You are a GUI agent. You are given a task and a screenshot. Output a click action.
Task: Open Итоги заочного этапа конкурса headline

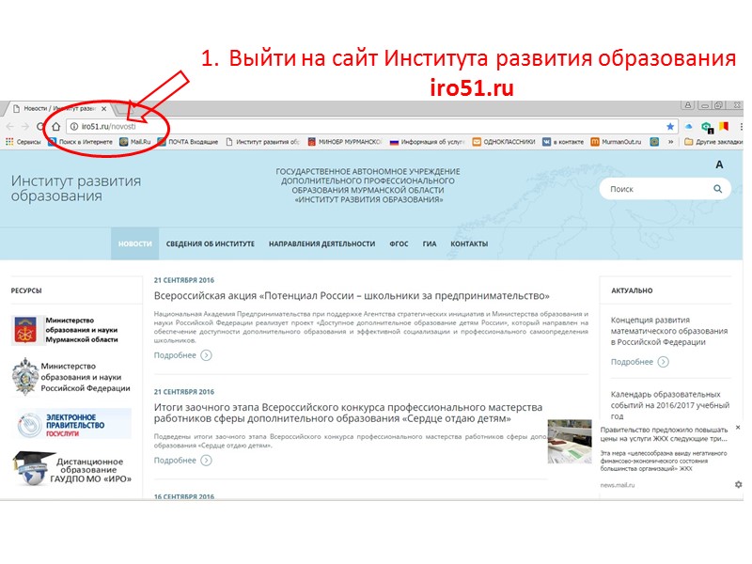point(348,413)
